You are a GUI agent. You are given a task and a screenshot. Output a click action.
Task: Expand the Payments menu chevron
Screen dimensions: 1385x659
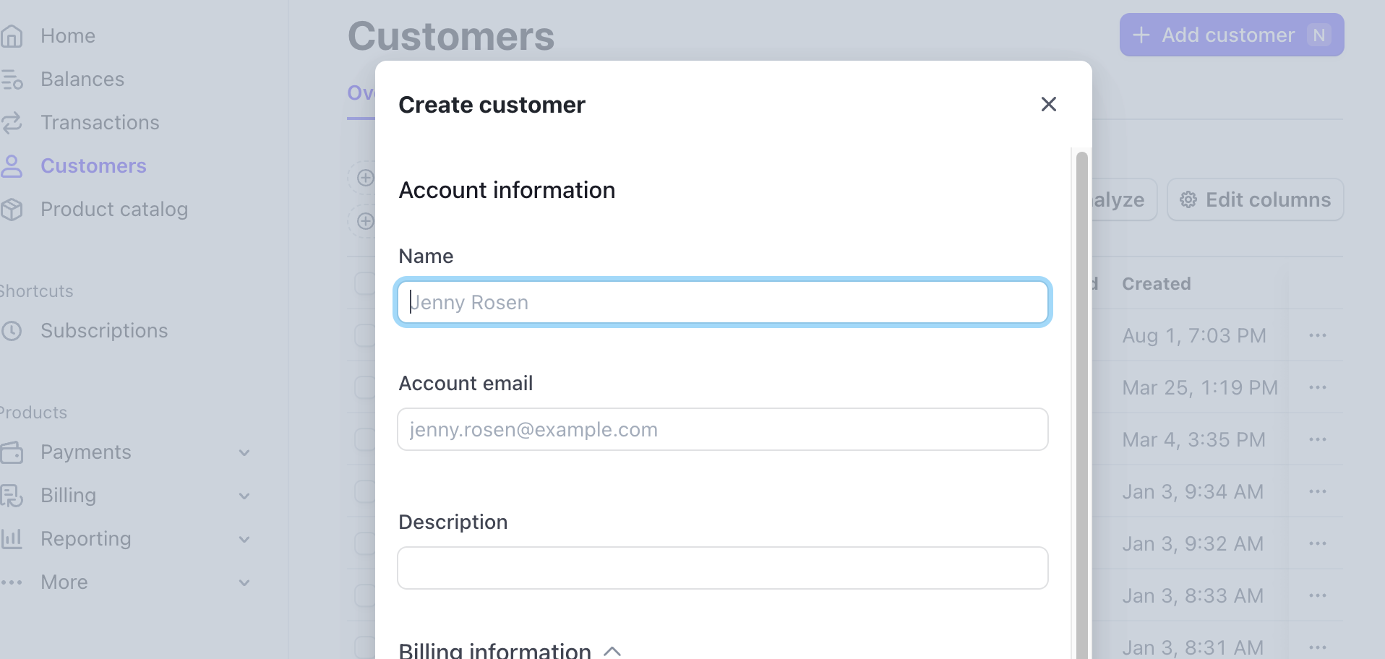point(244,452)
